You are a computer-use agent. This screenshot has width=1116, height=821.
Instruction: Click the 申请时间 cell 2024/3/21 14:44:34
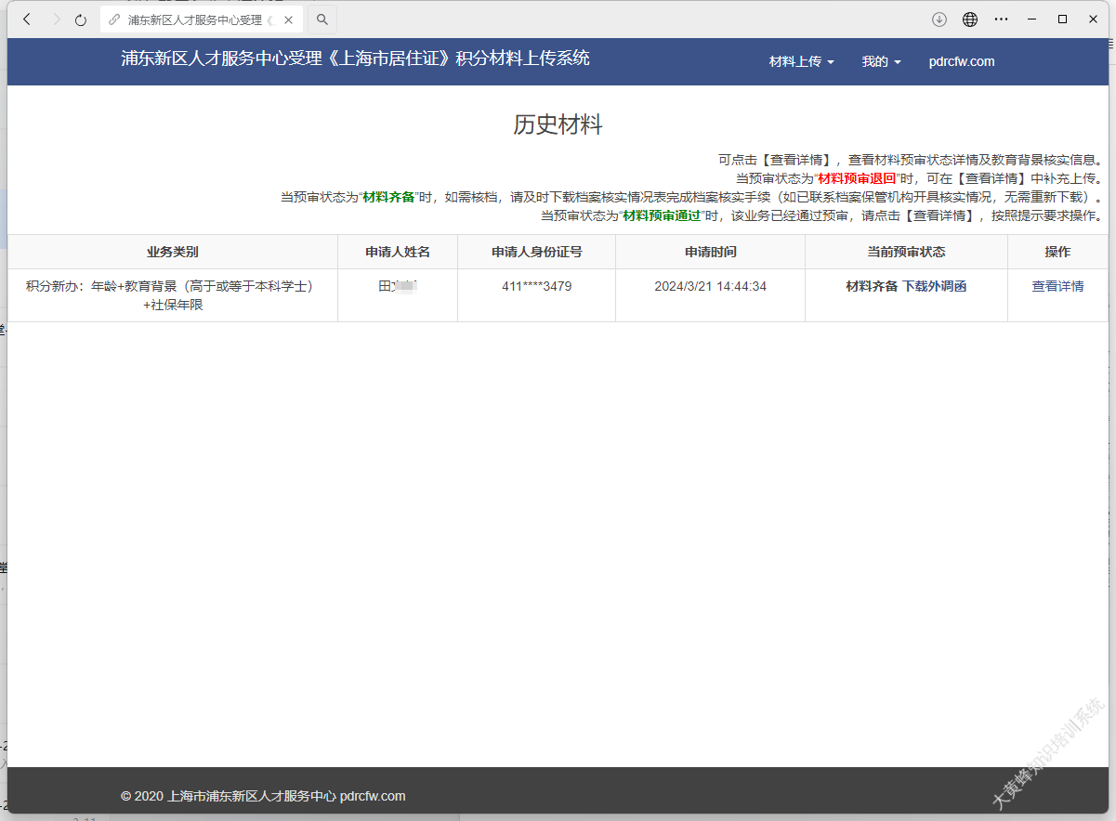click(x=710, y=286)
